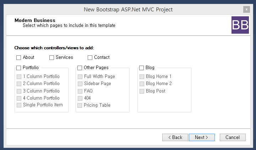The width and height of the screenshot is (256, 150).
Task: Enable the Other Pages group checkbox
Action: [x=80, y=68]
